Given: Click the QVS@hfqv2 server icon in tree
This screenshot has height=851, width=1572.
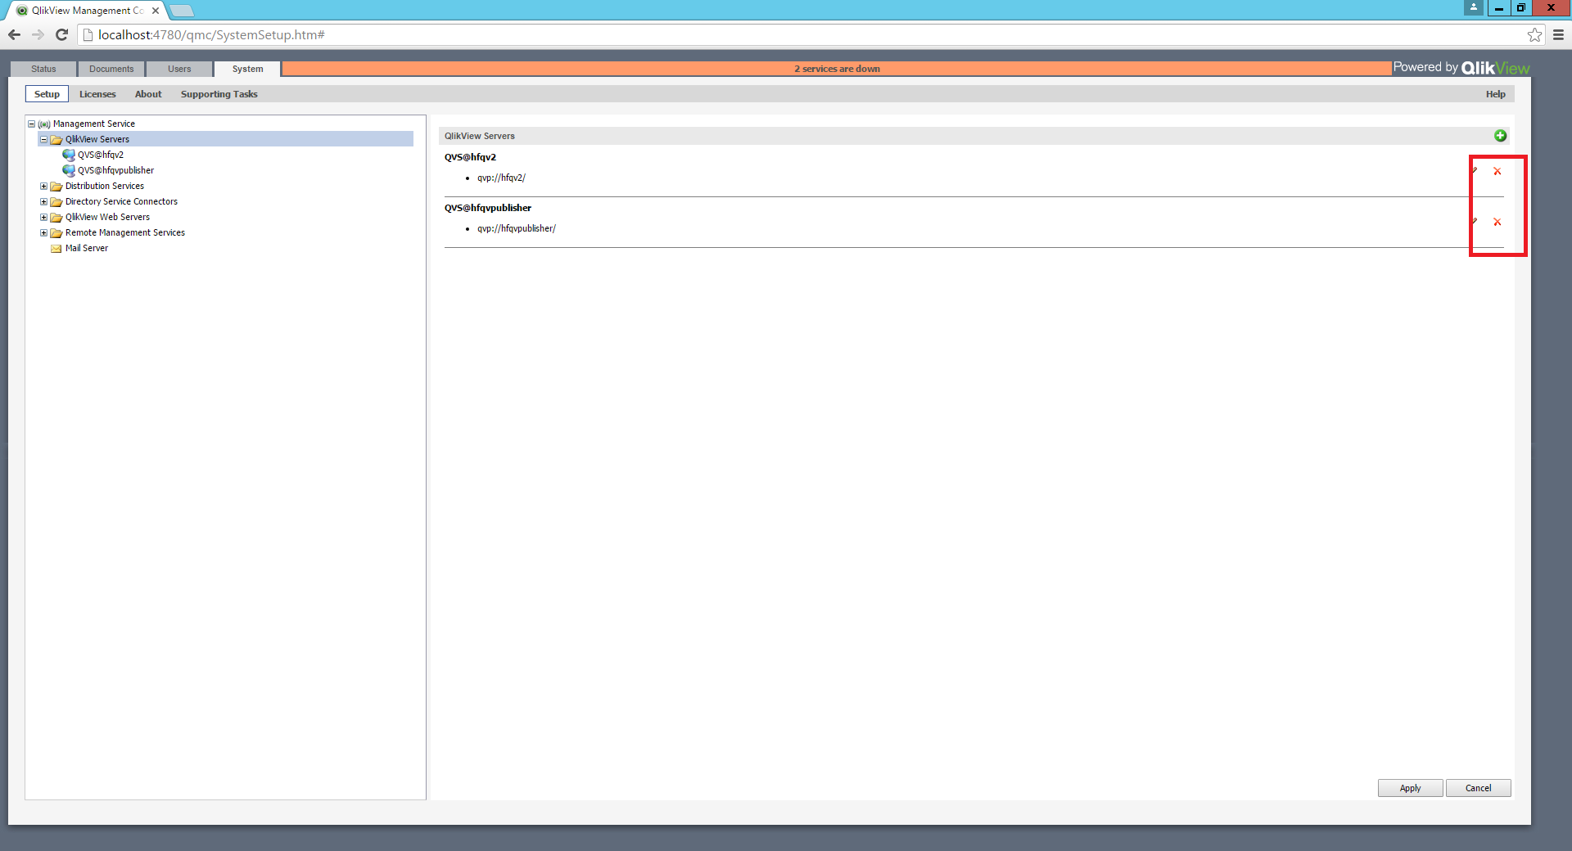Looking at the screenshot, I should click(69, 155).
